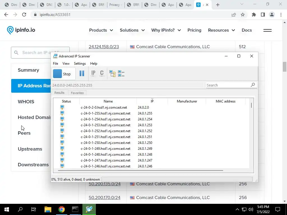The width and height of the screenshot is (287, 215).
Task: Open the 24.124.158.0/23 range link
Action: [104, 47]
